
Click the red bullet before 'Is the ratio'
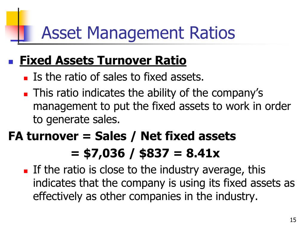tap(26, 78)
